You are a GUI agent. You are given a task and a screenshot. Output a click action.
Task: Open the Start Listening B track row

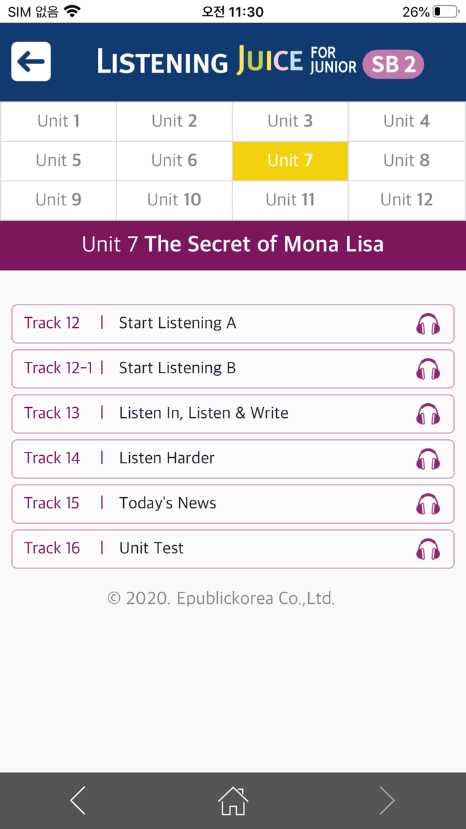200,368
